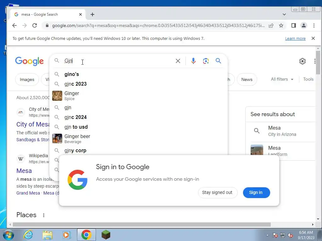
Task: Open search Tools
Action: coord(308,79)
